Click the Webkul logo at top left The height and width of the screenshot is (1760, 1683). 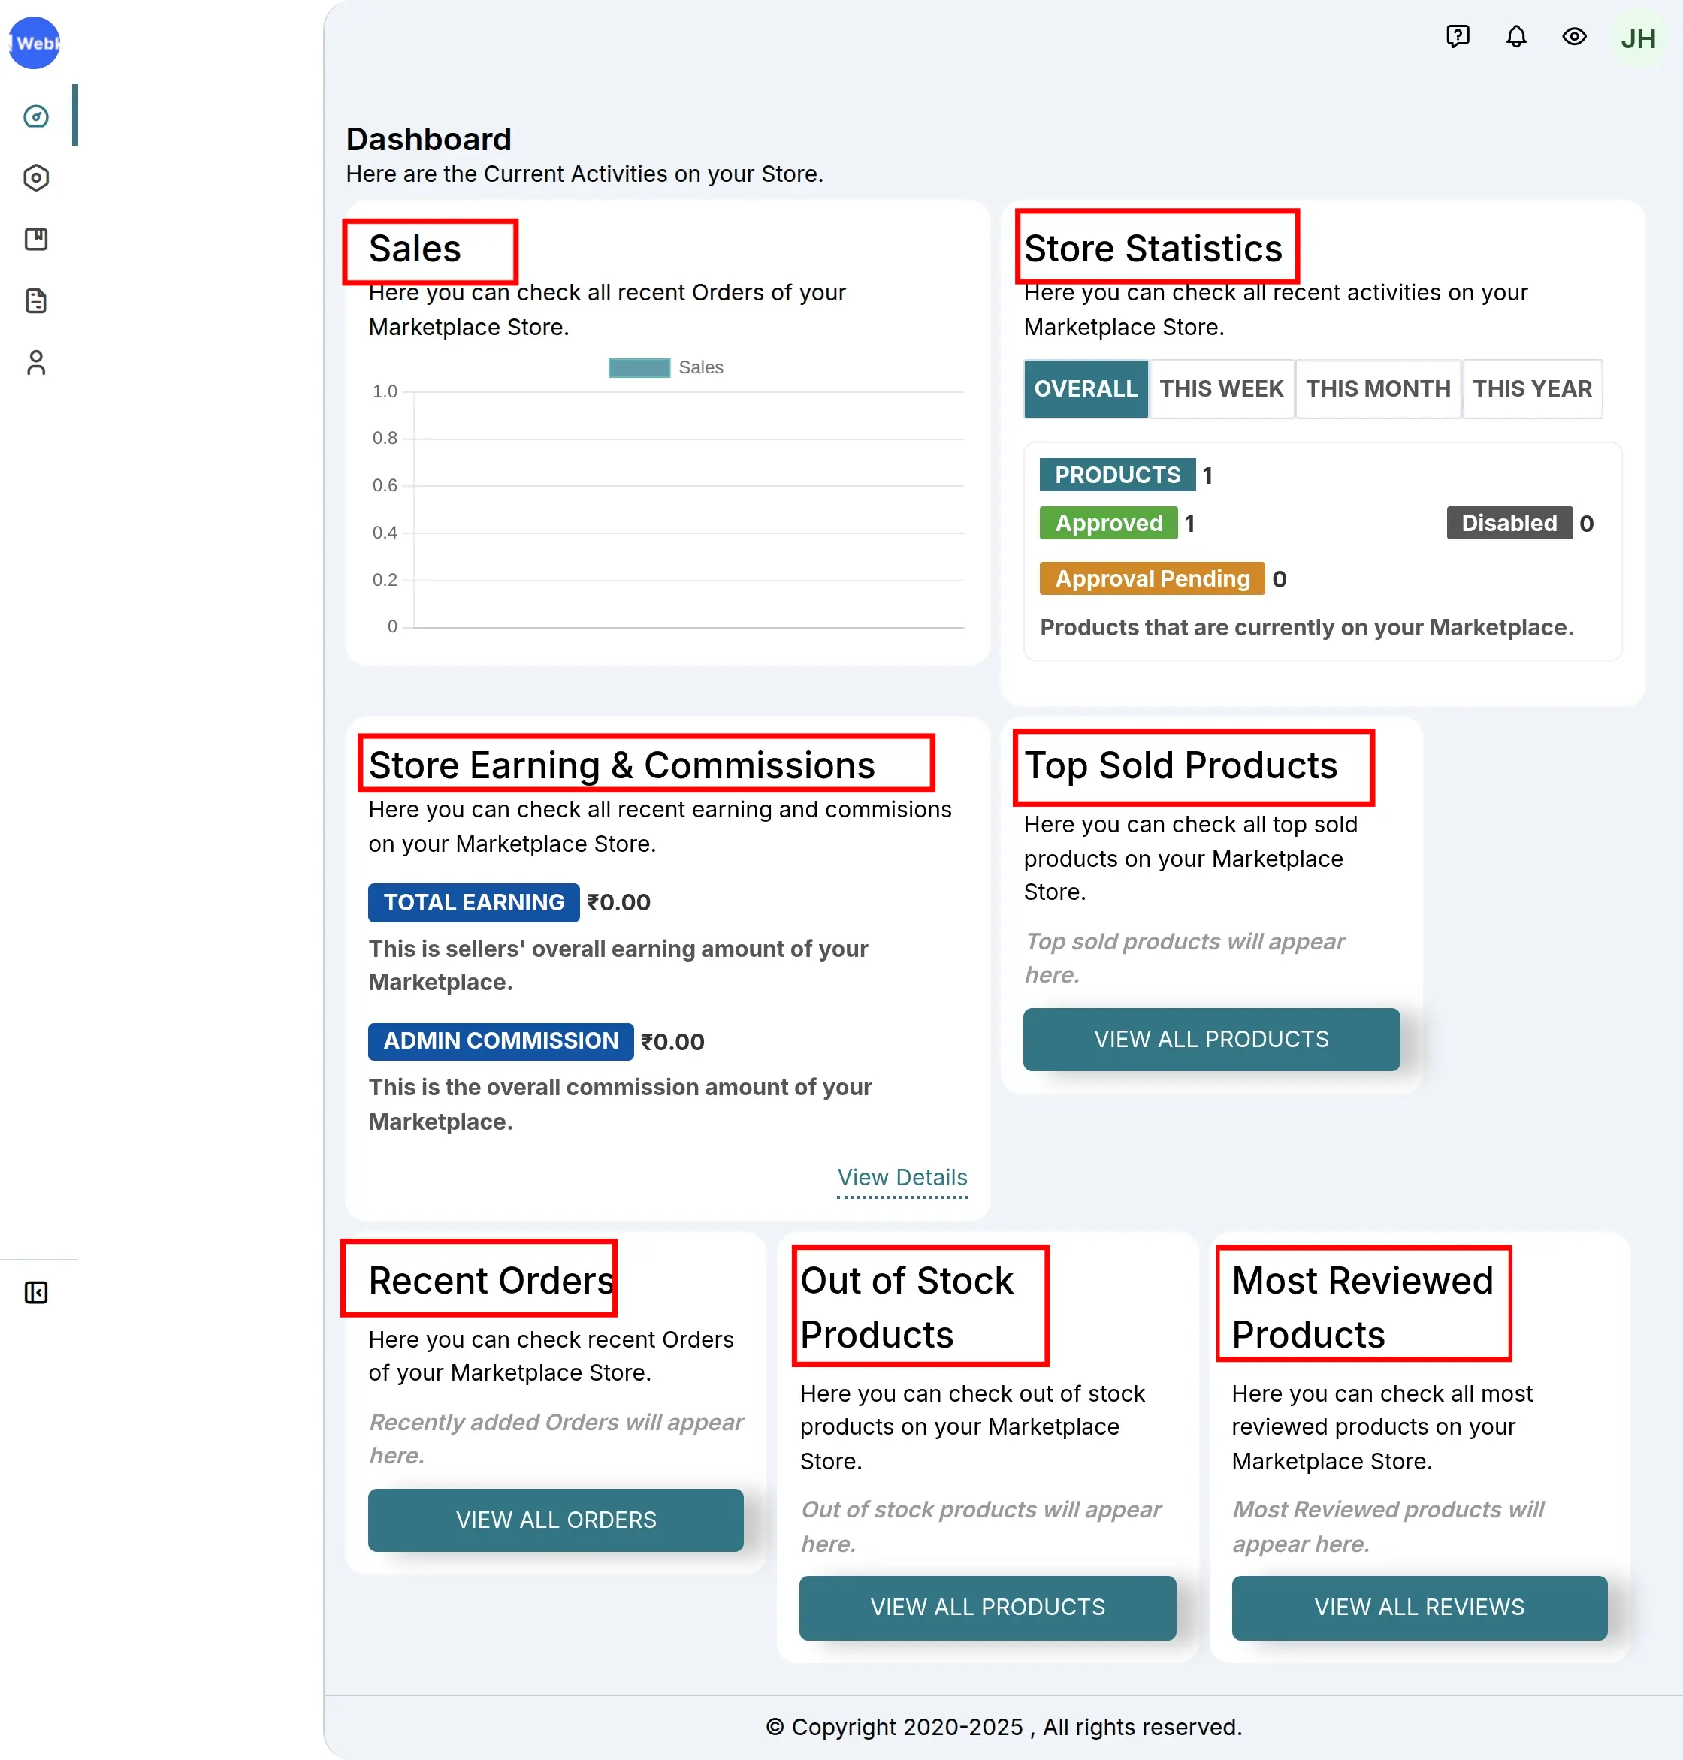[x=34, y=42]
